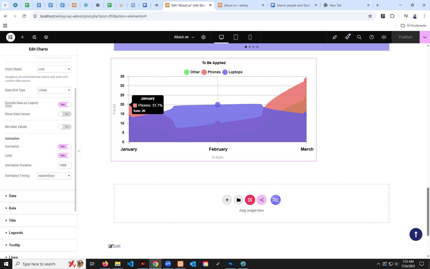The width and height of the screenshot is (430, 269).
Task: Open the Structure layers icon
Action: click(46, 37)
